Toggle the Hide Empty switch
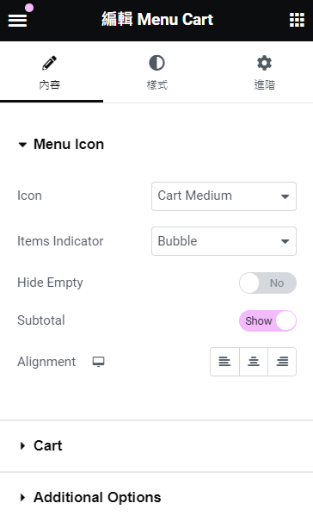Viewport: 313px width, 522px height. [x=267, y=283]
